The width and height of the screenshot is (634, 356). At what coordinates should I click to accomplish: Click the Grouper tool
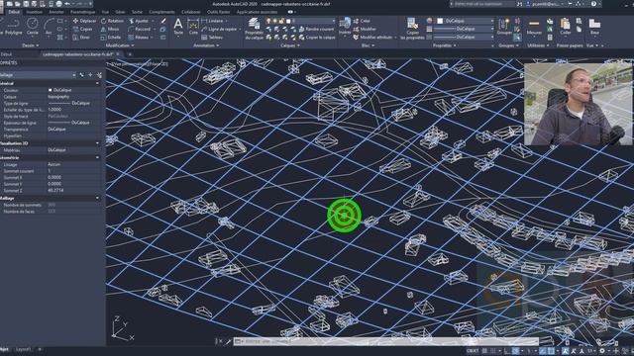[504, 27]
